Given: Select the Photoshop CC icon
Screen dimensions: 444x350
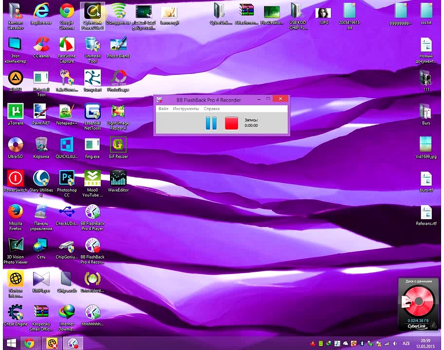Looking at the screenshot, I should 67,183.
